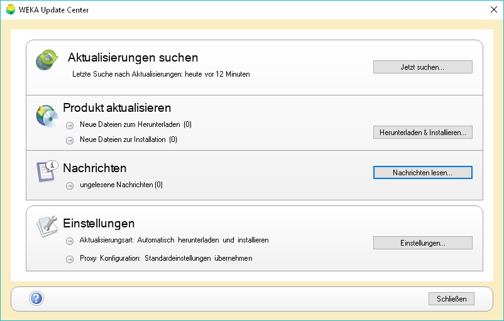Open Nachrichten lesen
This screenshot has height=321, width=504.
(x=422, y=172)
